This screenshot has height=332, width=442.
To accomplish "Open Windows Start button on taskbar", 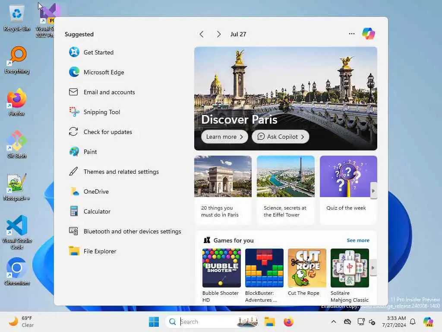I will (x=154, y=322).
